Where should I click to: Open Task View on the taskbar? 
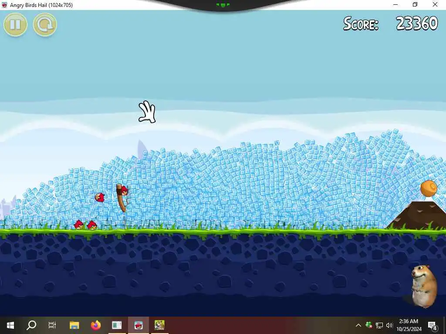tap(52, 325)
